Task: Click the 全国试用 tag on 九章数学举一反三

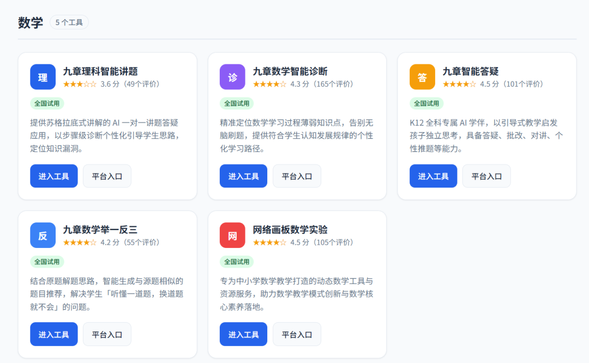Action: 47,262
